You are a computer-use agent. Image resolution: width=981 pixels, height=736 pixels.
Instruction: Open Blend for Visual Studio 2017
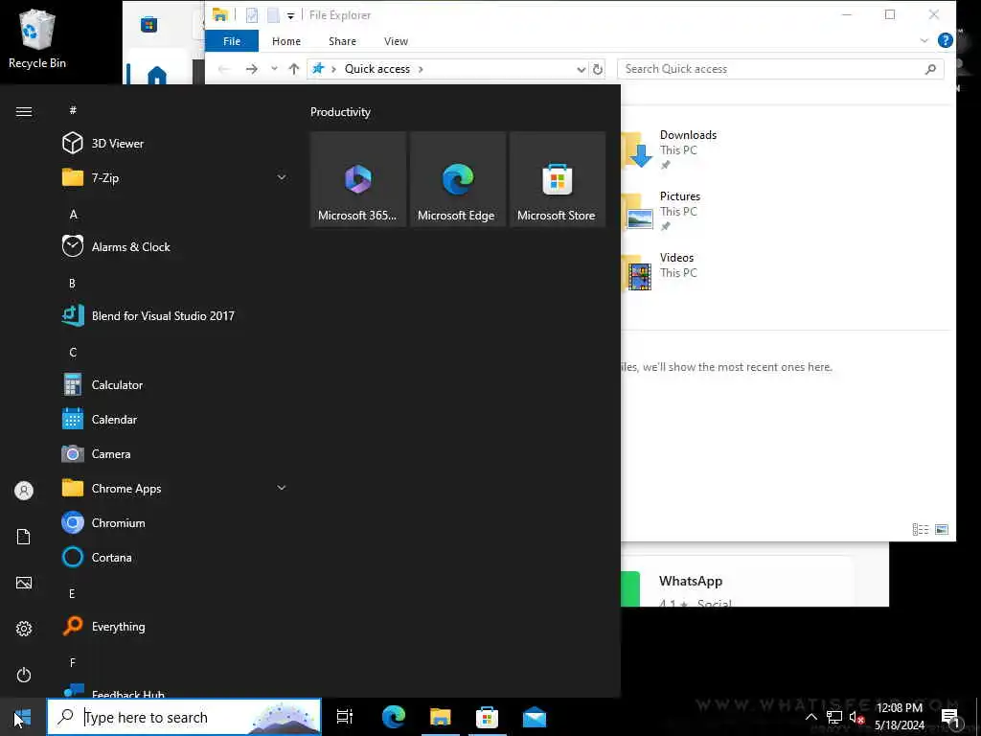[x=175, y=315]
